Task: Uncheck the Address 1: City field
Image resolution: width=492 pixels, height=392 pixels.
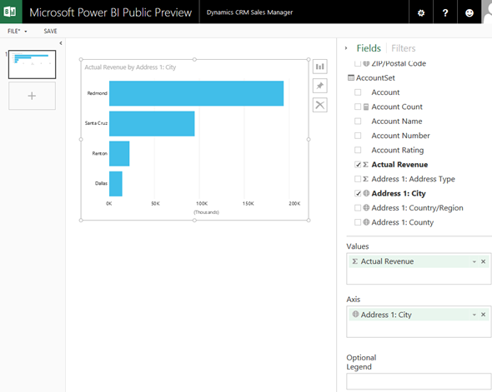Action: click(x=358, y=193)
